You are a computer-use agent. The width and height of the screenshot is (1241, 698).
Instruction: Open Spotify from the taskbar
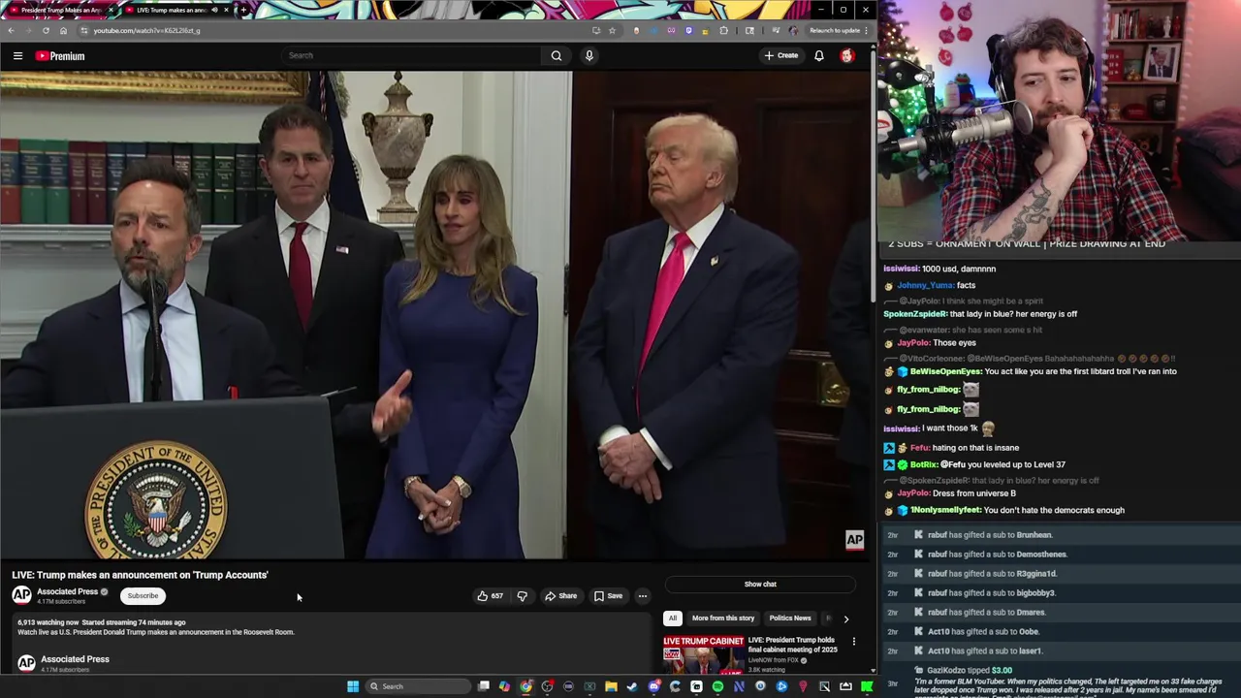pos(717,686)
